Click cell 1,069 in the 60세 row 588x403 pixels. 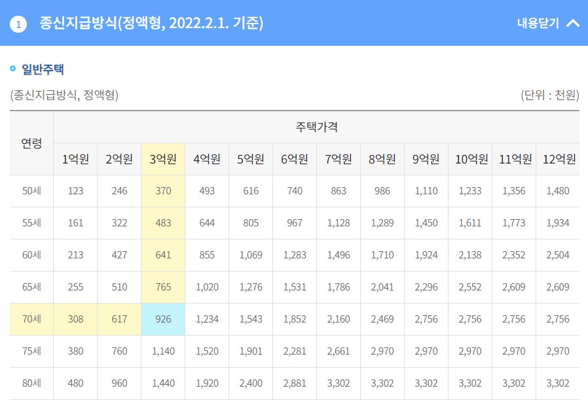[x=251, y=255]
